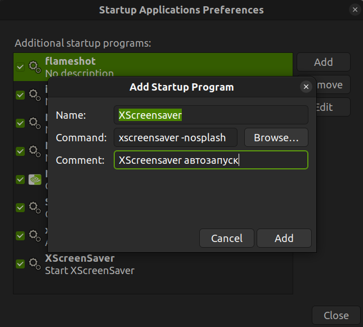Focus the Command field with xscreensaver -nosplash

[x=176, y=137]
